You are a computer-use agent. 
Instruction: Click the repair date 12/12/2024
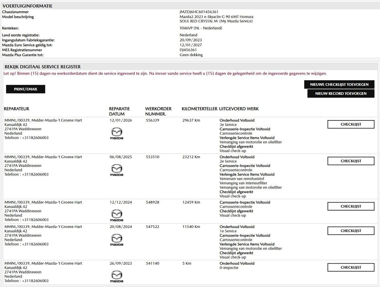(121, 203)
